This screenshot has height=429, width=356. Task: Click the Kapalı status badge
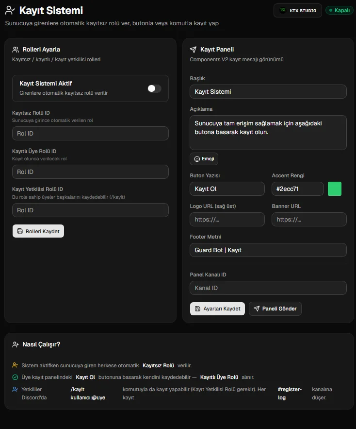[x=340, y=10]
